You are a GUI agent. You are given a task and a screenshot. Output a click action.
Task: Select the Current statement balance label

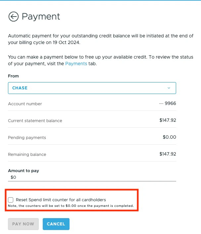tap(35, 121)
